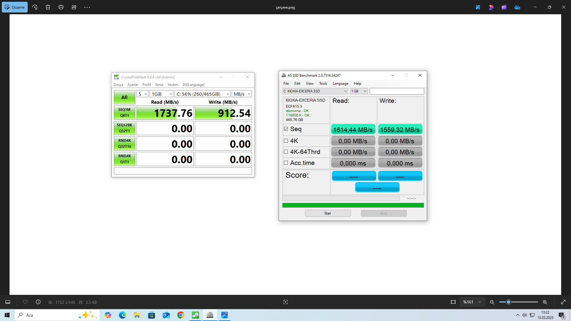Click the volume icon in system tray
This screenshot has width=571, height=321.
pos(525,315)
